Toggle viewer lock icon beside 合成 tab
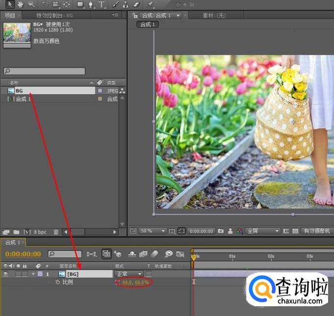The image size is (334, 316). (135, 15)
